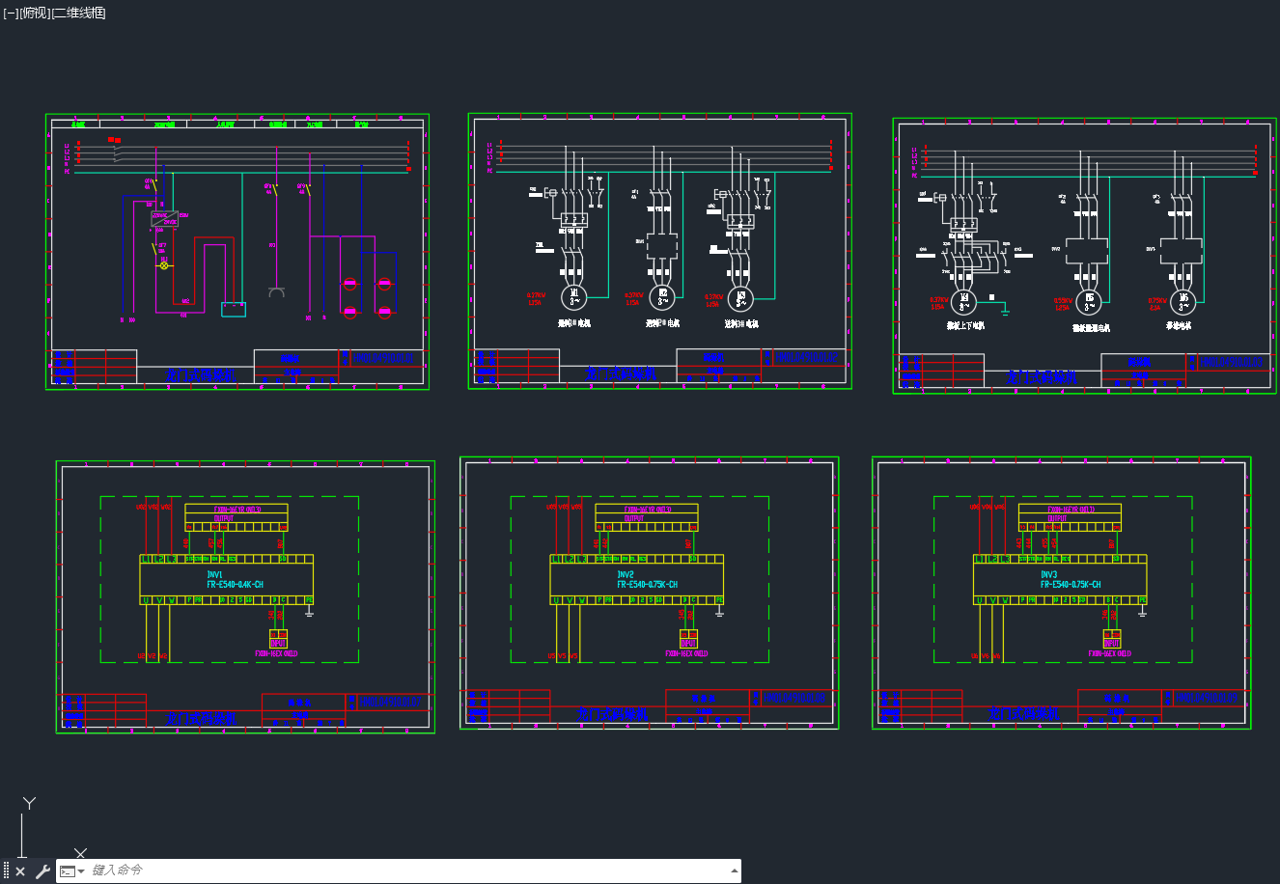Select motor M2 symbol in second sheet
The width and height of the screenshot is (1280, 884).
pos(662,296)
